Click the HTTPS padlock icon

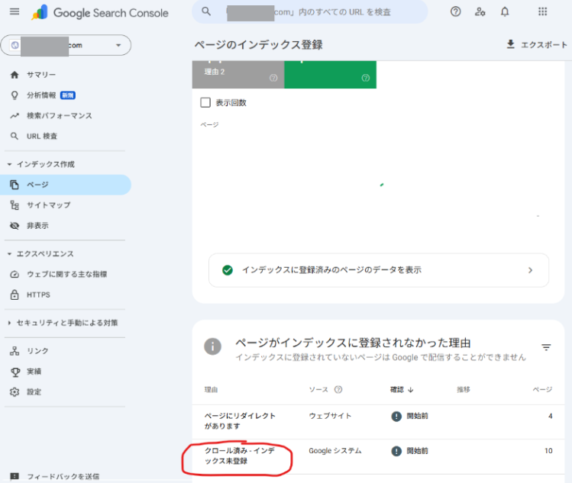coord(15,295)
